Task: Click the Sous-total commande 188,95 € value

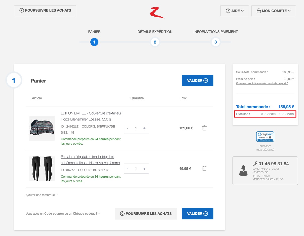Action: tap(288, 72)
